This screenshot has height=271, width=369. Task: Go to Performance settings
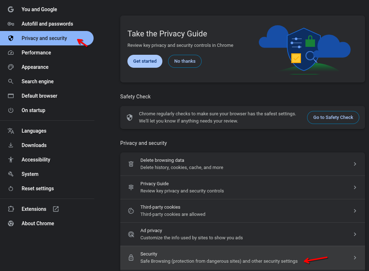47,53
